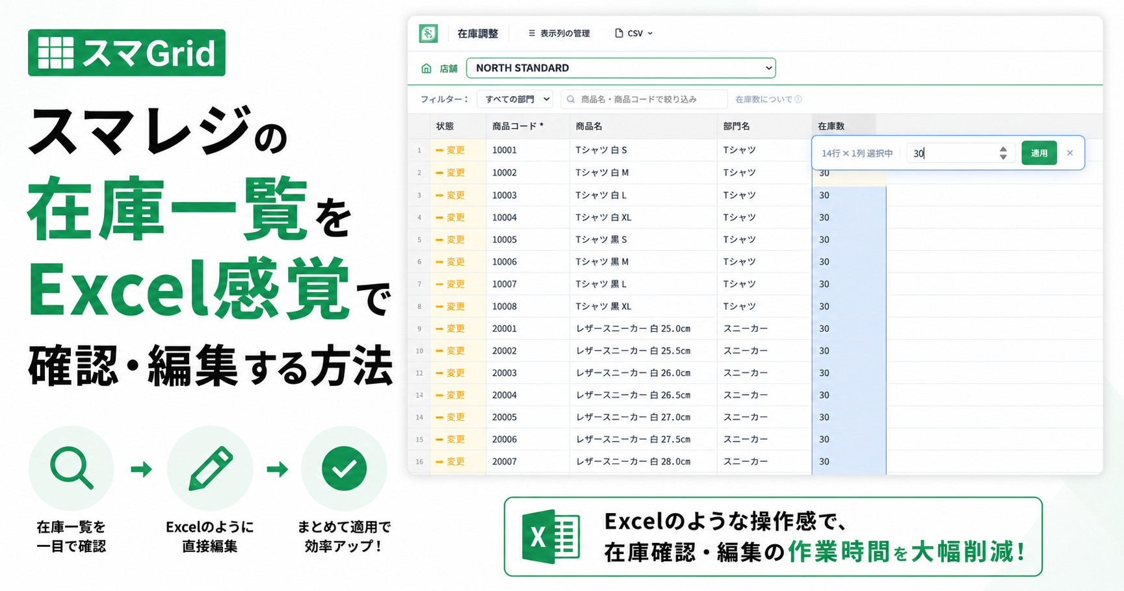Viewport: 1124px width, 591px height.
Task: Click the product name Tシャツ 白 S
Action: 601,150
